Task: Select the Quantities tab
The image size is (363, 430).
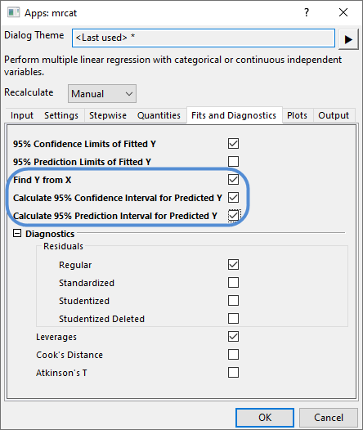Action: point(159,115)
